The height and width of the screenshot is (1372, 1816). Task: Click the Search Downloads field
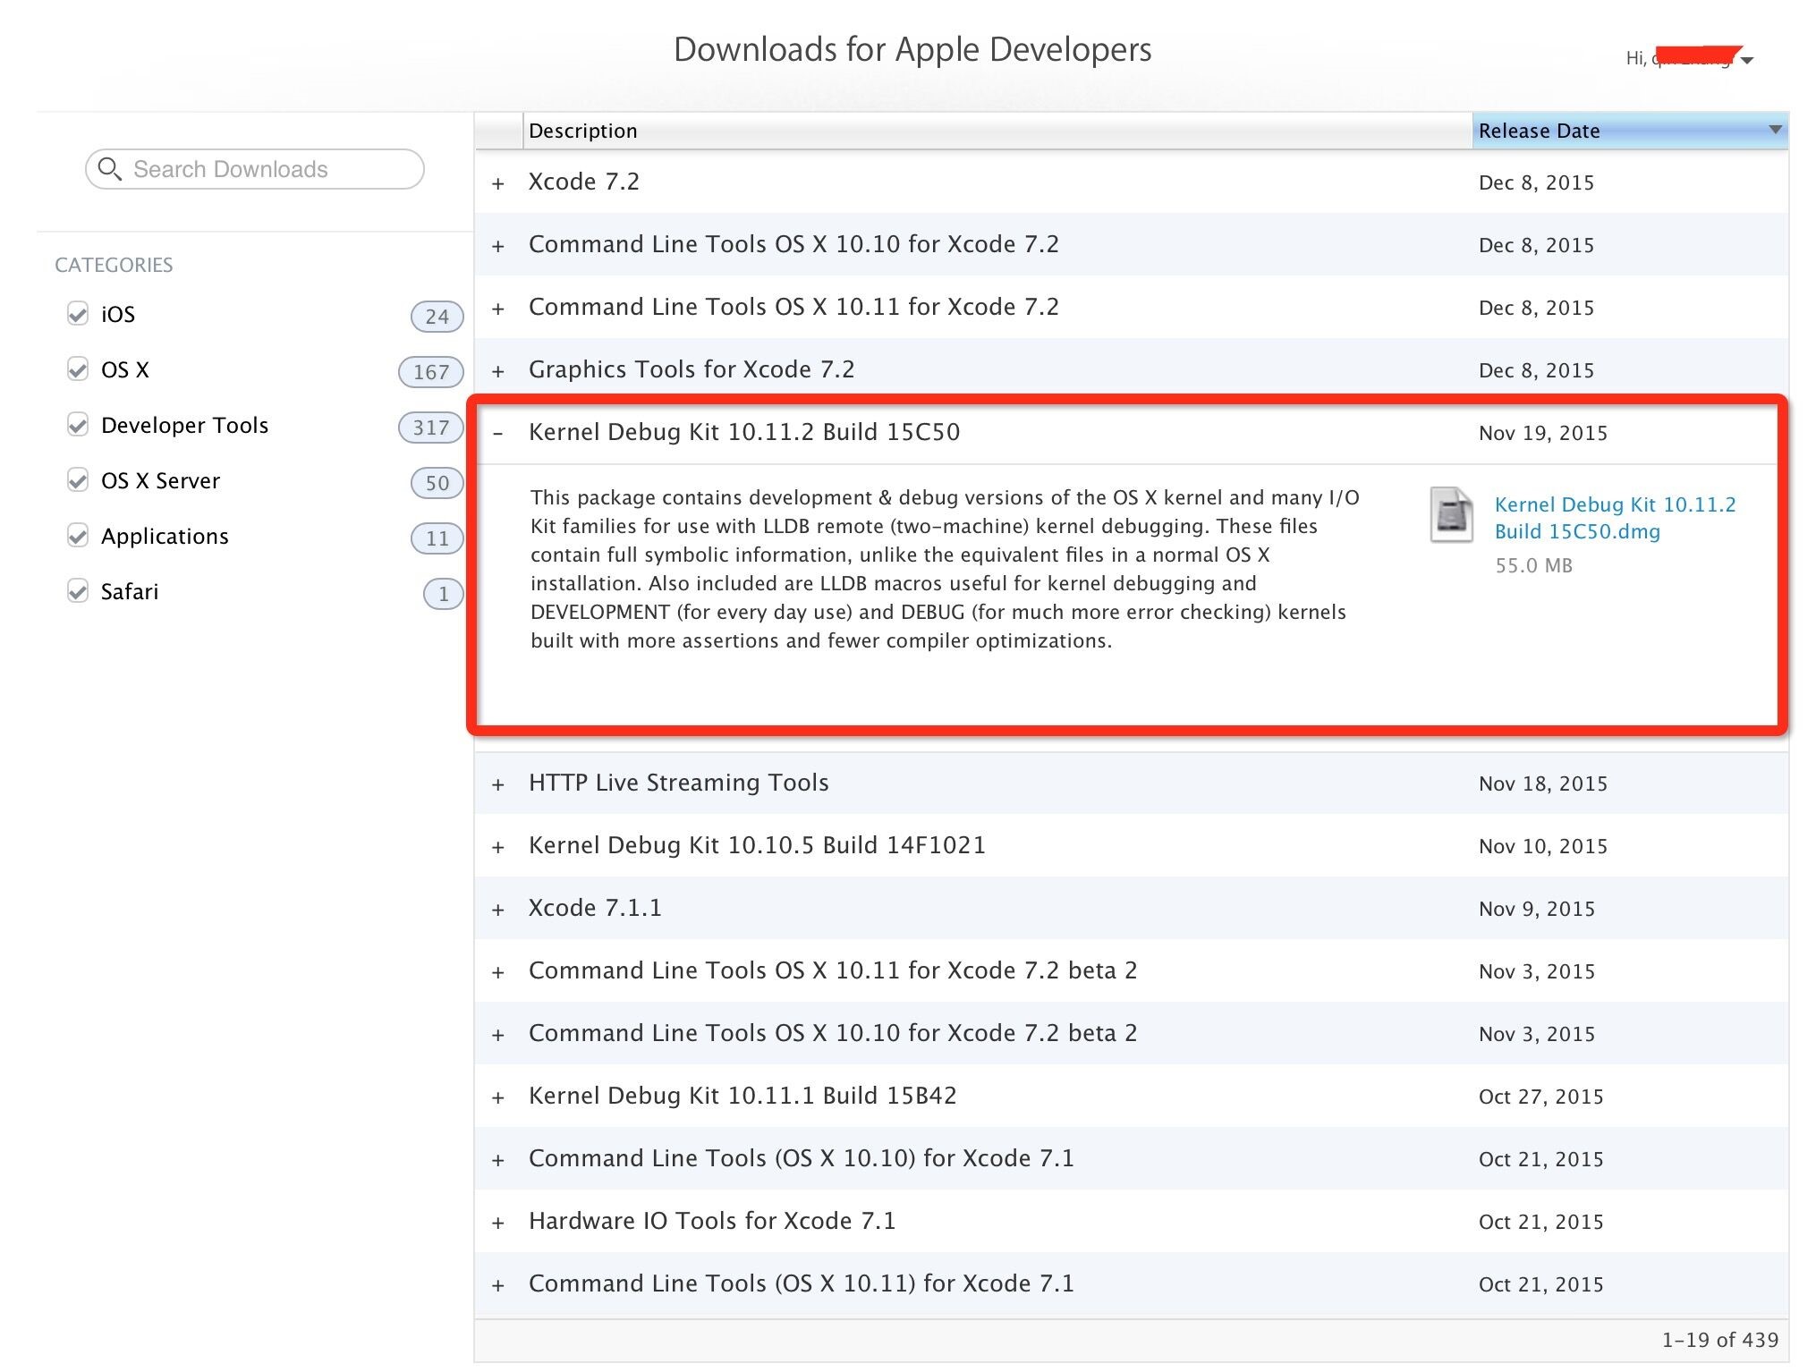click(x=268, y=169)
